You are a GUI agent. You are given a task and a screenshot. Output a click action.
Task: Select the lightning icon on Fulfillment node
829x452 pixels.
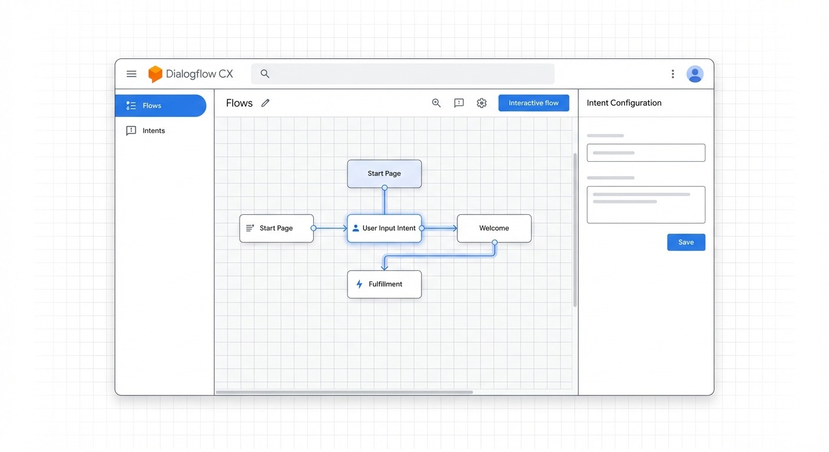[359, 284]
